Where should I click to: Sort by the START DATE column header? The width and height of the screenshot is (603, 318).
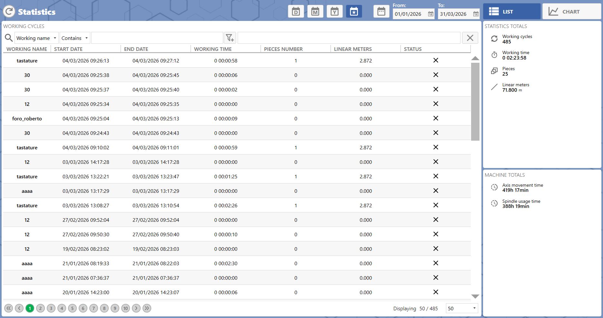point(68,49)
